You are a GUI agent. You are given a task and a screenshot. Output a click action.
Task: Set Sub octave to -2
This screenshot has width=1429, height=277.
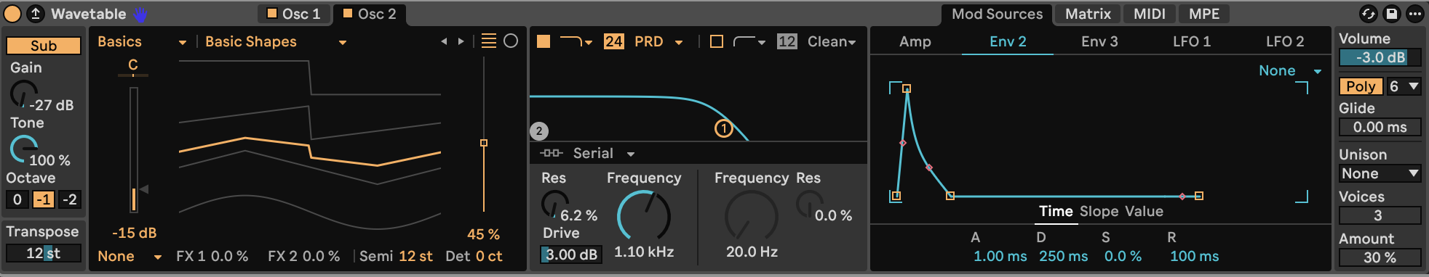[70, 199]
